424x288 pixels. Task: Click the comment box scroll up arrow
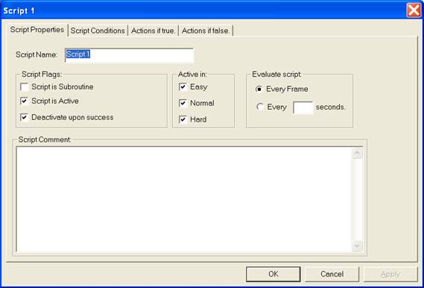coord(357,153)
